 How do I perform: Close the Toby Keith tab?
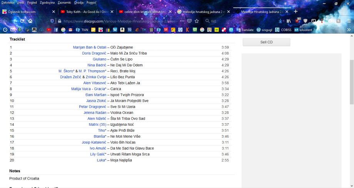pos(112,12)
